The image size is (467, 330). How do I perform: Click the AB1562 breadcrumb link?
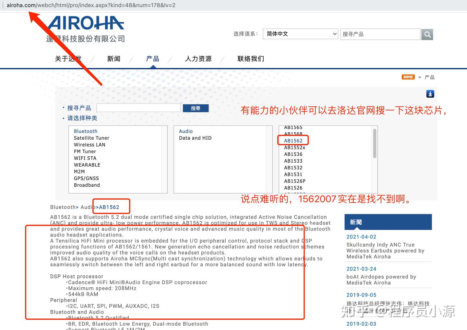109,207
